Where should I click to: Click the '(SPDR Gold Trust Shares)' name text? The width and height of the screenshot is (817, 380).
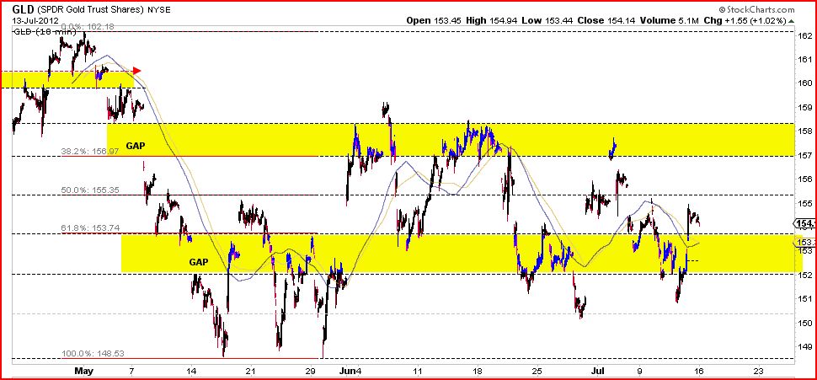[91, 10]
